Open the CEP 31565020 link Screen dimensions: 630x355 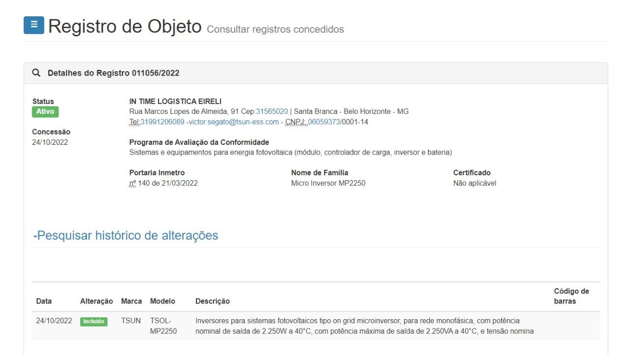point(272,111)
